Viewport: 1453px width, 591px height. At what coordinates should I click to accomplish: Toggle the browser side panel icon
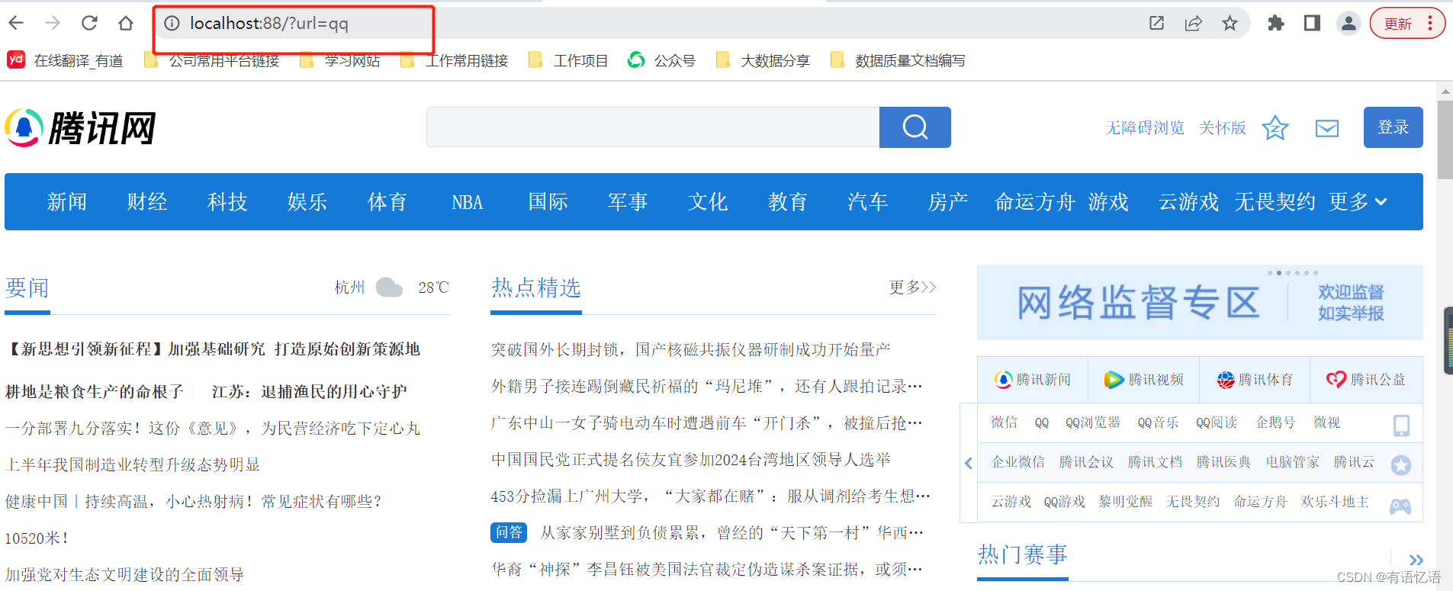tap(1312, 23)
